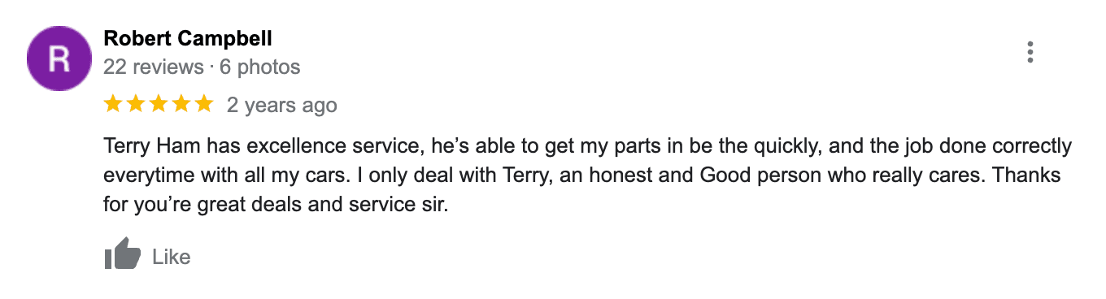Click the "6 photos" count text
Screen dimensions: 1106x299
pos(259,67)
